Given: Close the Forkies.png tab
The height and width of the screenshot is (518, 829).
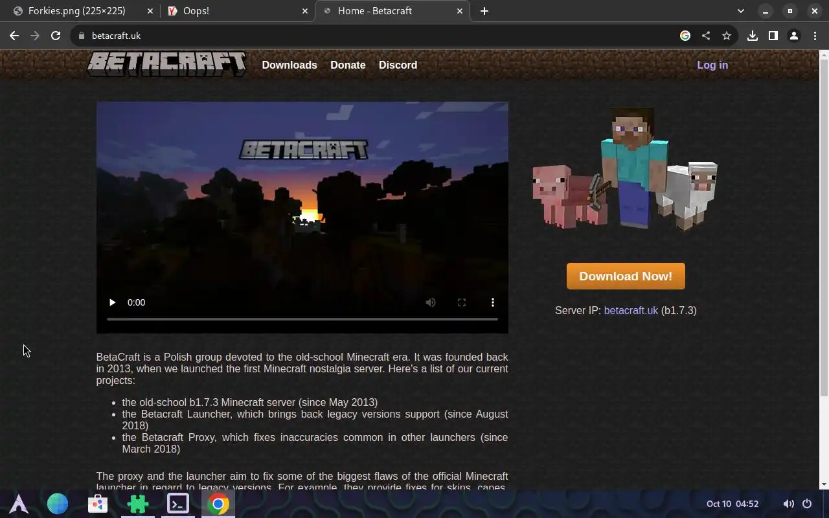Looking at the screenshot, I should [x=150, y=11].
